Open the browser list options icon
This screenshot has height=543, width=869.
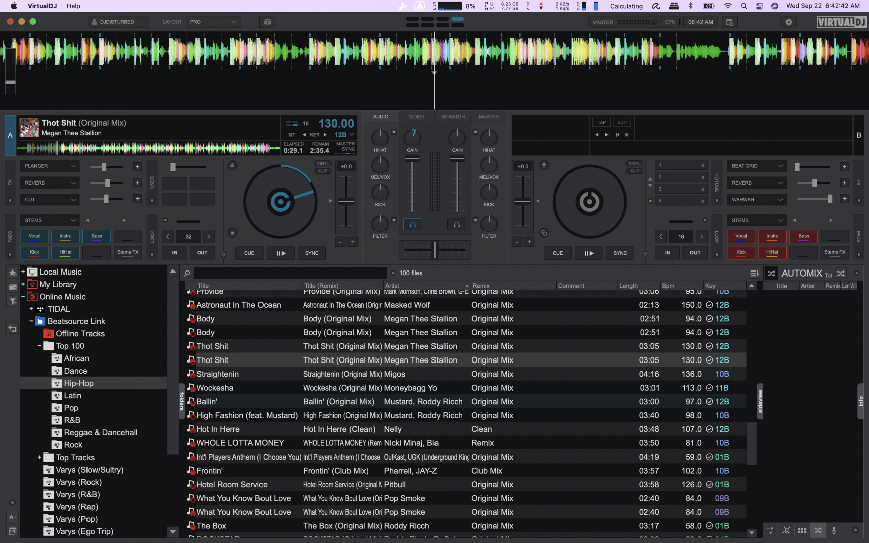(754, 273)
